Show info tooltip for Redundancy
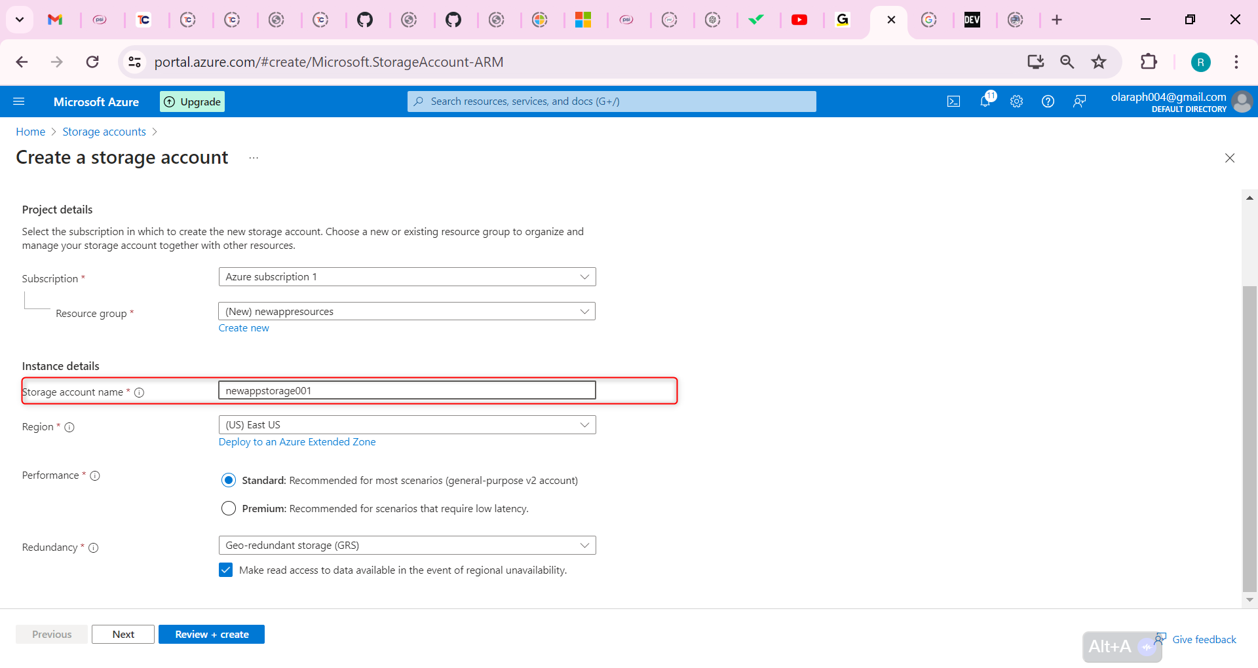 (94, 547)
